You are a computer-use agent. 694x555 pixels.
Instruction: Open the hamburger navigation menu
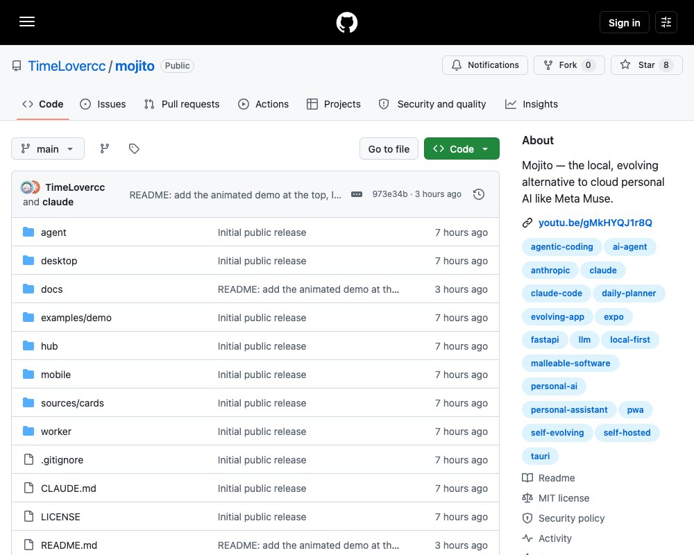[x=27, y=22]
